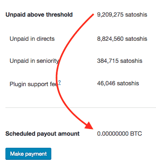This screenshot has height=164, width=156.
Task: Click the red arrowhead pointing at payout
Action: pyautogui.click(x=89, y=126)
